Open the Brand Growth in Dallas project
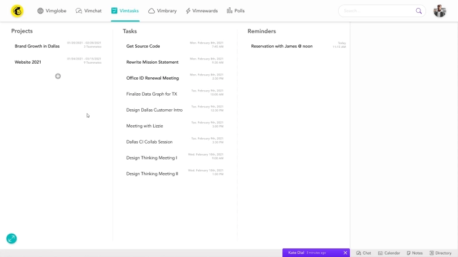Screen dimensions: 458x257 (x=37, y=46)
